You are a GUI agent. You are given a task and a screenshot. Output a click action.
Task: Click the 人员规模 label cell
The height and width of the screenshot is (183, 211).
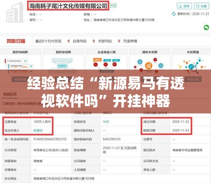pyautogui.click(x=86, y=170)
